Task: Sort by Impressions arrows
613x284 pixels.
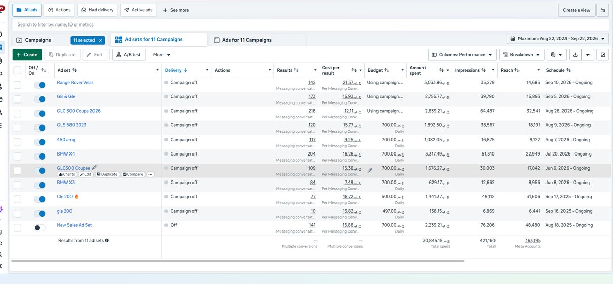Action: tap(484, 70)
